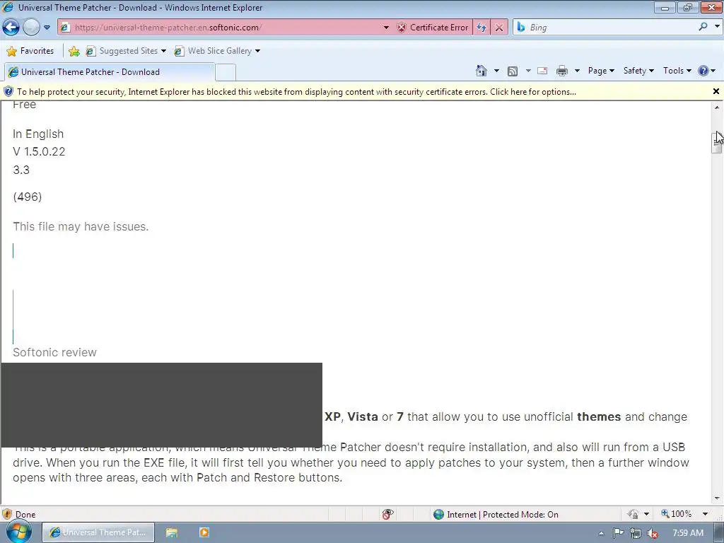Expand the address bar autocomplete dropdown
This screenshot has width=724, height=543.
386,28
